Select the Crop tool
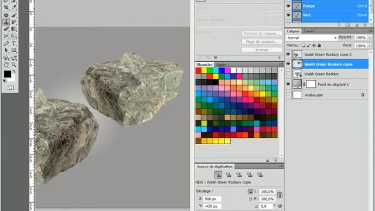The image size is (375, 211). [6, 8]
